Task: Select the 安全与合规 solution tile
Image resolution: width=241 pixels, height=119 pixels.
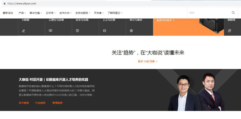Action: (x=86, y=27)
